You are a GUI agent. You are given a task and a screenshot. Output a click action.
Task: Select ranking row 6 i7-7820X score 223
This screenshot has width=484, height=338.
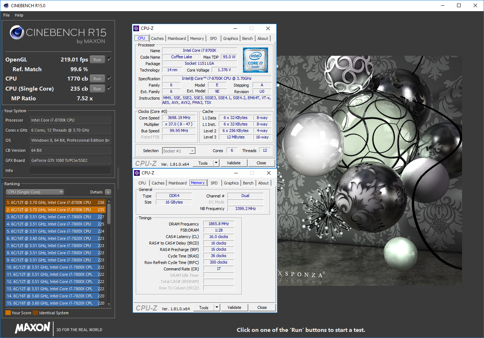pos(56,238)
